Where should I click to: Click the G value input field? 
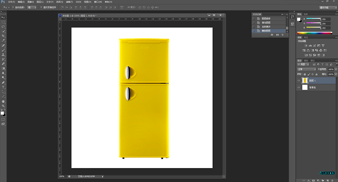click(x=326, y=24)
